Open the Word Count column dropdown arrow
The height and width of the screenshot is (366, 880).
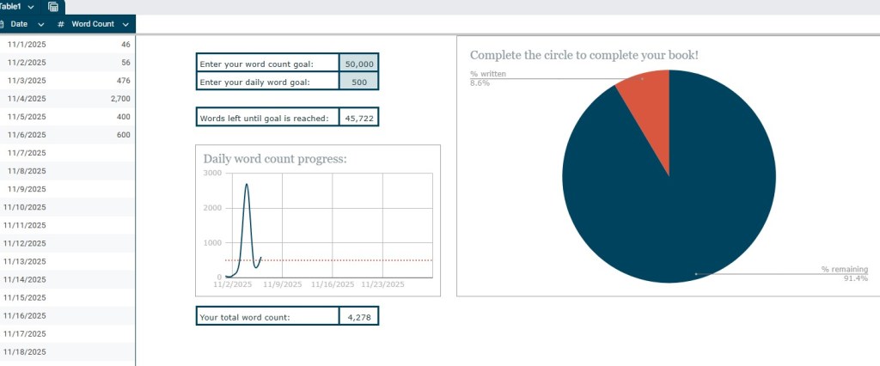point(125,24)
